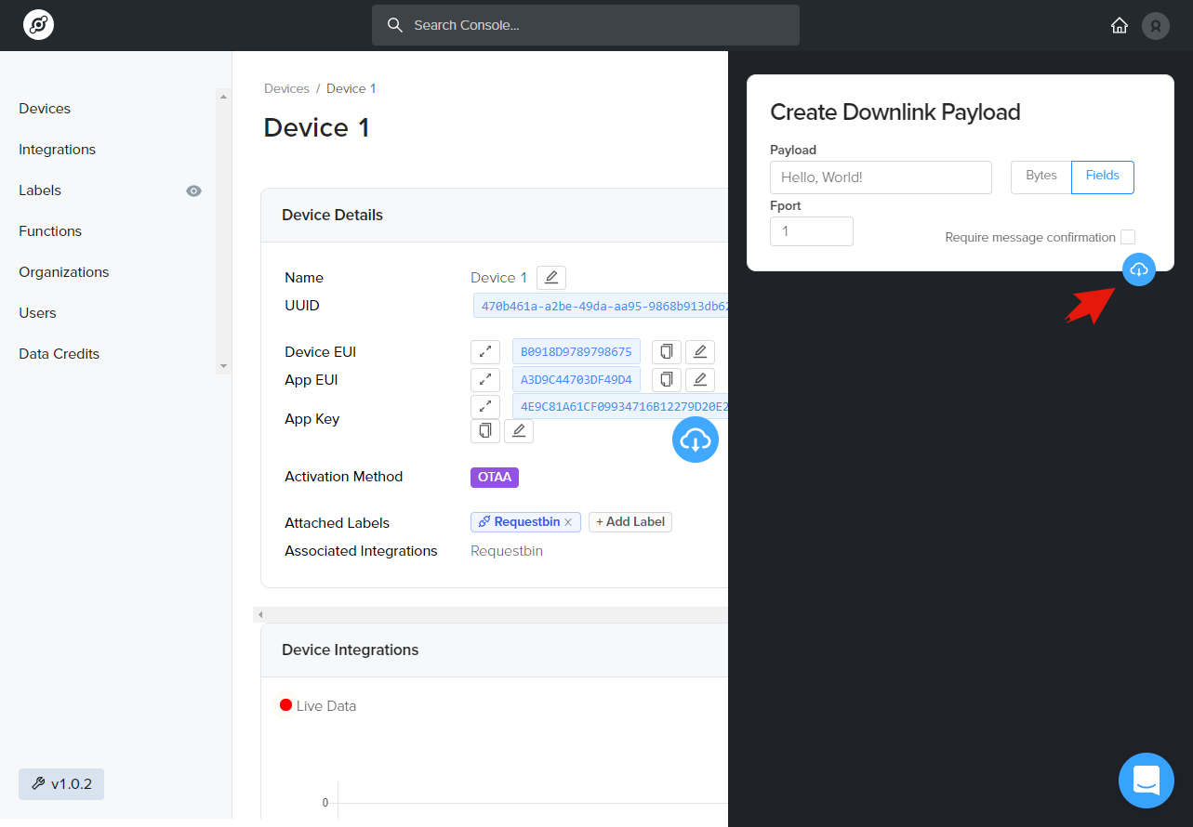Edit the App EUI value
This screenshot has width=1193, height=827.
(700, 380)
